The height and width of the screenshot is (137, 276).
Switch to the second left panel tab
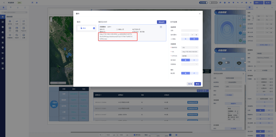11,7
